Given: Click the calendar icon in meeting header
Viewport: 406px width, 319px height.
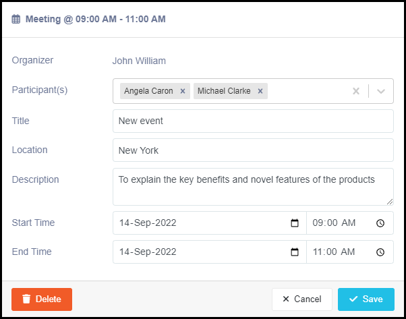Looking at the screenshot, I should click(16, 19).
